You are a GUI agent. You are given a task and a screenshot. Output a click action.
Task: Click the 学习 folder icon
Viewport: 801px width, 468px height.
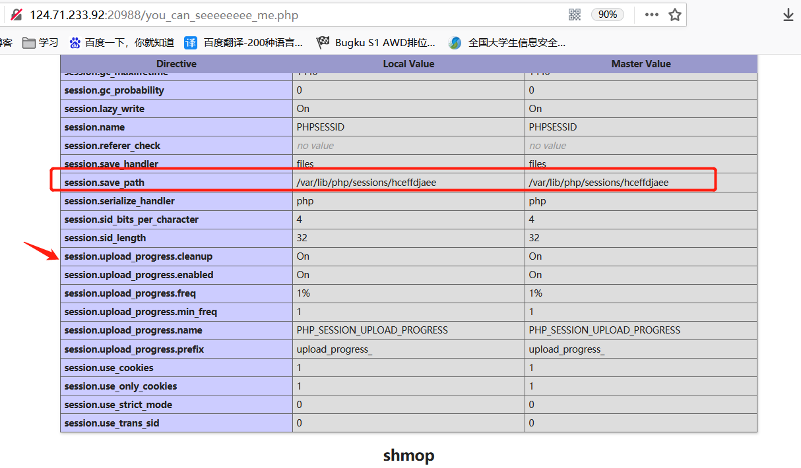click(x=28, y=43)
